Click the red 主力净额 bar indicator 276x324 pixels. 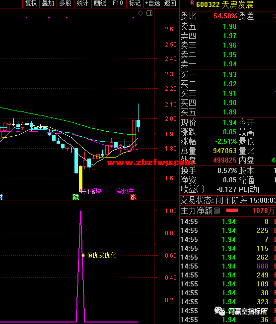(x=232, y=211)
